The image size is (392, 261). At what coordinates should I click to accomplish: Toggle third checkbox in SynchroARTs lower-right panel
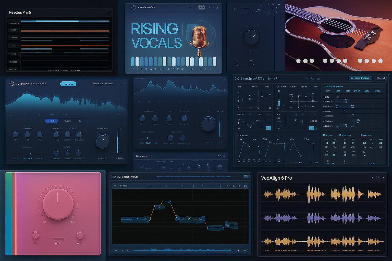pyautogui.click(x=361, y=135)
